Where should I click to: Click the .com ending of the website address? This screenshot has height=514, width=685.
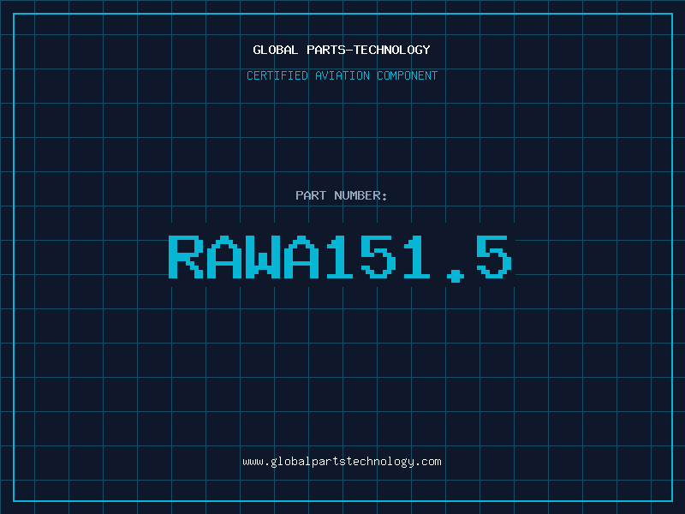(428, 462)
